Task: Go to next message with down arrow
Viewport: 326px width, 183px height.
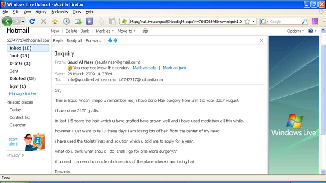Action: (110, 40)
